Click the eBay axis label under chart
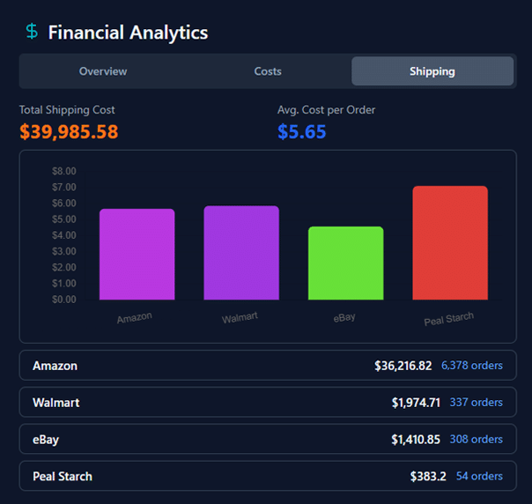 coord(344,318)
